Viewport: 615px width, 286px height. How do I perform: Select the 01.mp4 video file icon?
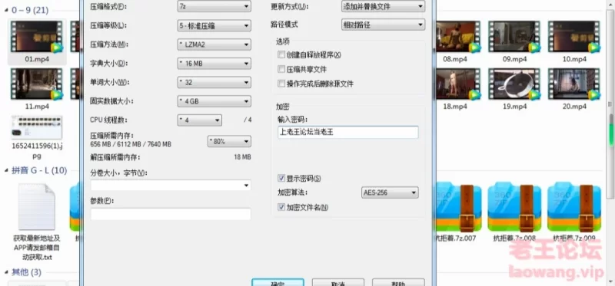pyautogui.click(x=36, y=37)
